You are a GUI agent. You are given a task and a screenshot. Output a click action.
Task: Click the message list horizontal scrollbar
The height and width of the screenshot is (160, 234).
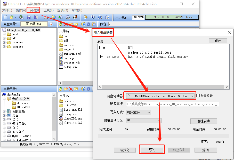pos(163,87)
